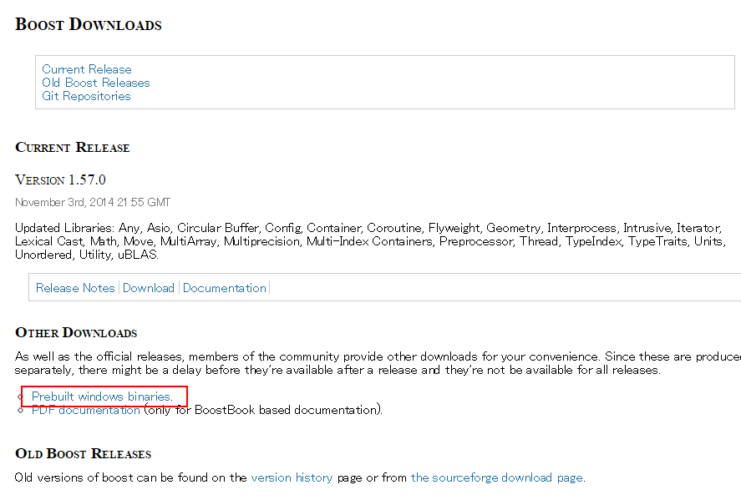Open the Current Release link
This screenshot has height=500, width=741.
pos(87,69)
